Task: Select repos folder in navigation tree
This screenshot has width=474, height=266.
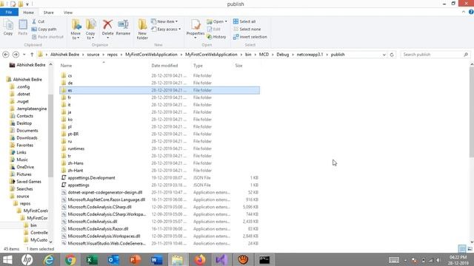Action: pos(24,204)
